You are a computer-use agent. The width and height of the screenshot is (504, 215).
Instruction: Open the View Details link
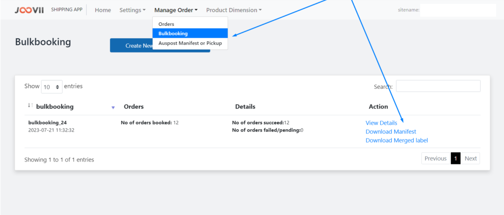coord(381,123)
